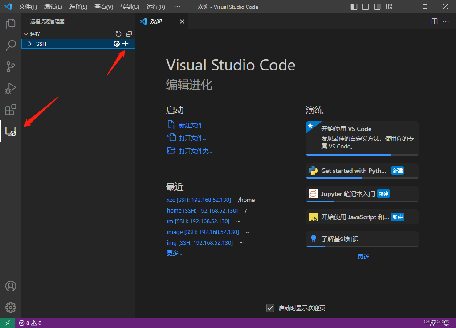Screen dimensions: 456x328
Task: Expand the SSH tree item
Action: (x=30, y=44)
